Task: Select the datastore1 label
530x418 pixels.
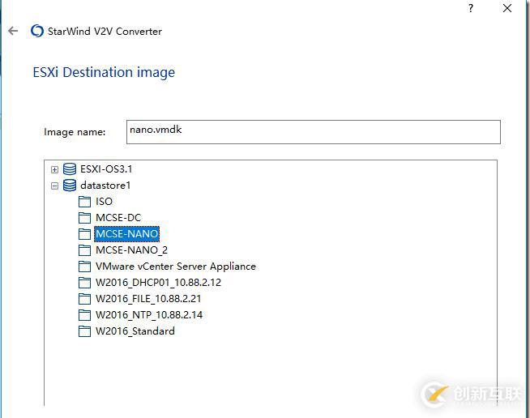Action: [x=105, y=186]
